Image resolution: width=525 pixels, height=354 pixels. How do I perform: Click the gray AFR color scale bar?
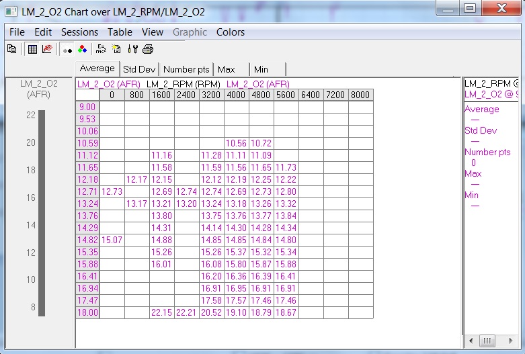coord(42,213)
